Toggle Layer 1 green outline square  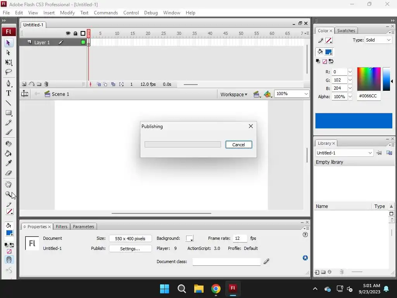83,42
